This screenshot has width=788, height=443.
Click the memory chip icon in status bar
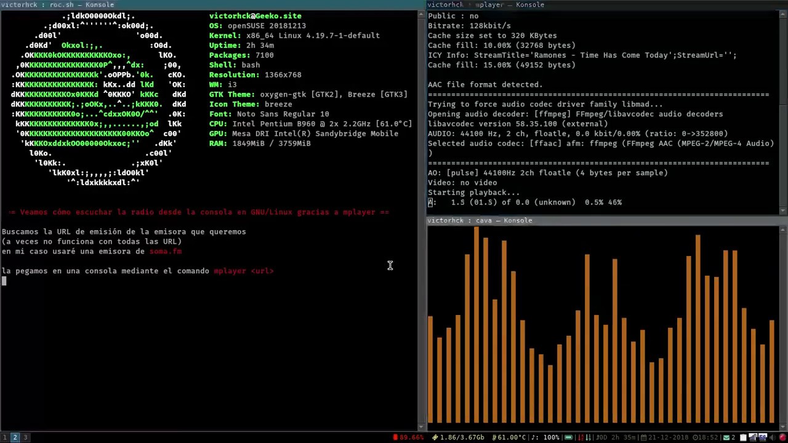pyautogui.click(x=435, y=437)
